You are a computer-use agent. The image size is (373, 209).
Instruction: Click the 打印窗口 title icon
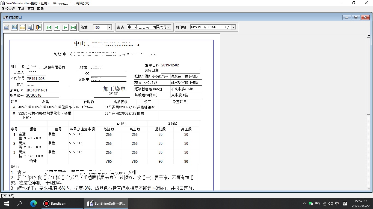tap(5, 17)
